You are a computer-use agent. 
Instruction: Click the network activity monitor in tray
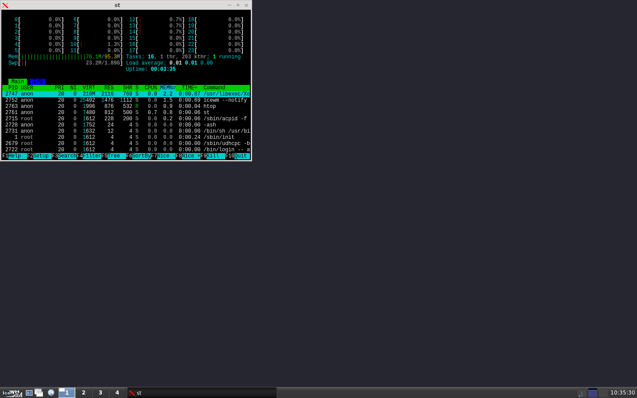pyautogui.click(x=582, y=393)
